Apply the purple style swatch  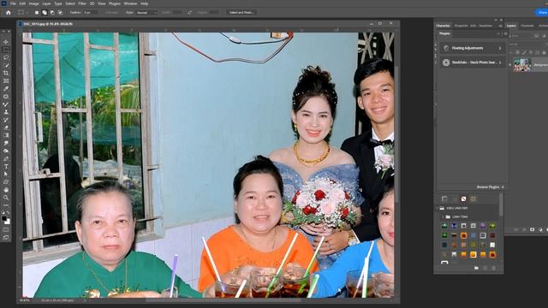pos(483,226)
